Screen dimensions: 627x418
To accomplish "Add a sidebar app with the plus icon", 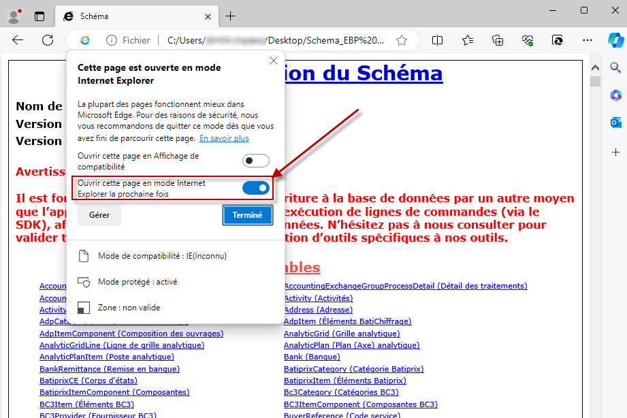I will pyautogui.click(x=616, y=152).
